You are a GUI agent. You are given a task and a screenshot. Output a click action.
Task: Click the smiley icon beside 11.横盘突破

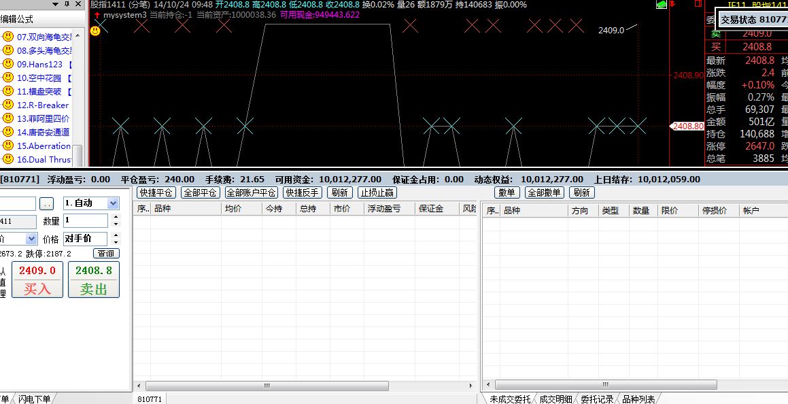point(7,91)
